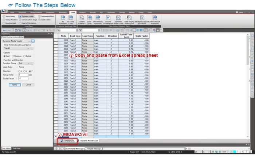Screen dimensions: 255x158
Task: Select Dynamic Loads load type
Action: (x=26, y=16)
